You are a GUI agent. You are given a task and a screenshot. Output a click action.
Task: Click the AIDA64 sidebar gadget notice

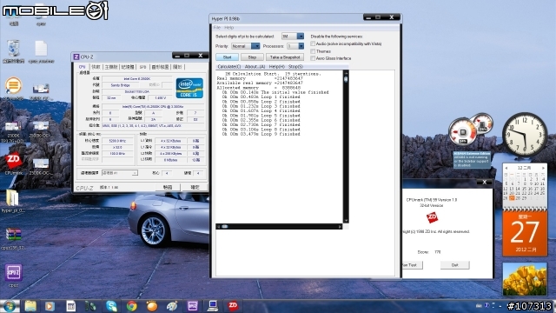coord(472,160)
